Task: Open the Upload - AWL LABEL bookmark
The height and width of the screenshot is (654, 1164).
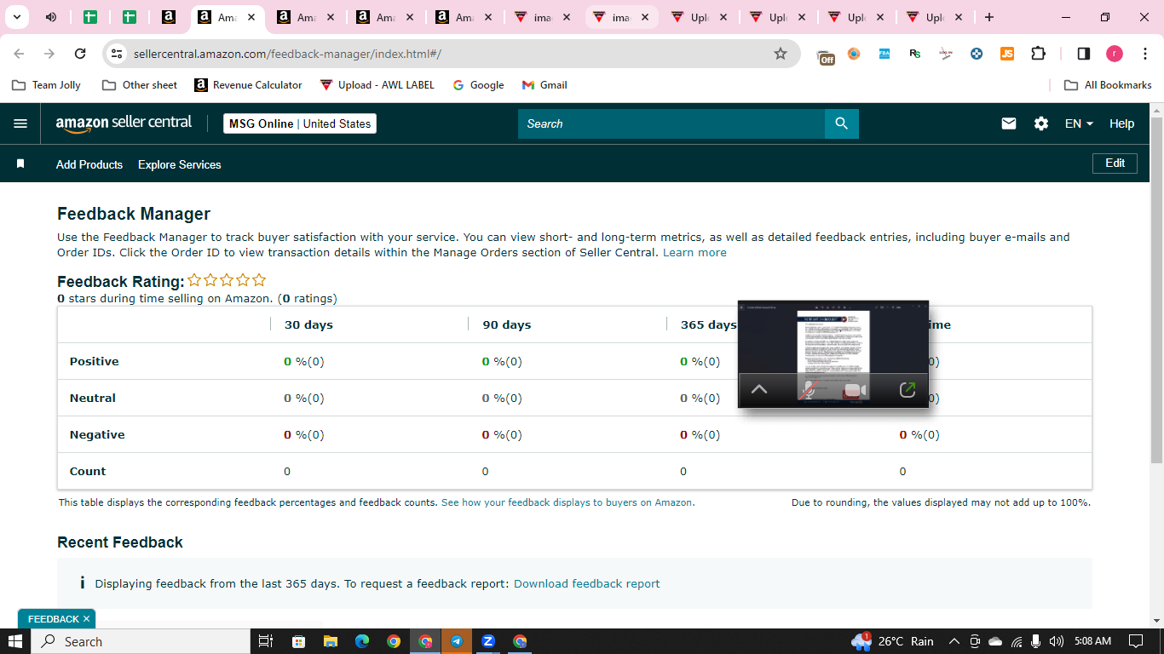Action: point(377,85)
